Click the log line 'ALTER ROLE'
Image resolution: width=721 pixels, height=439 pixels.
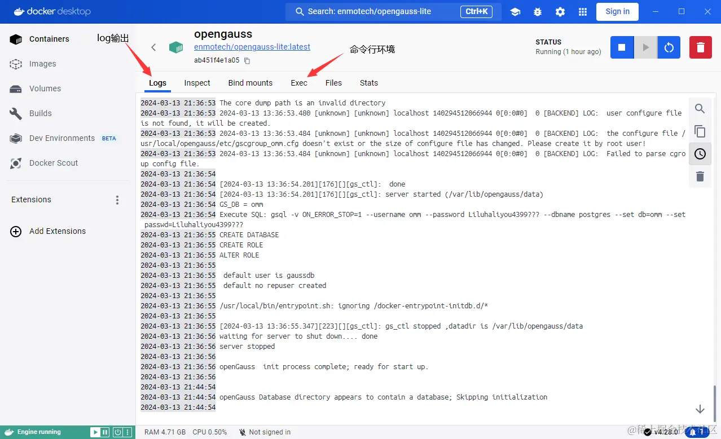239,255
